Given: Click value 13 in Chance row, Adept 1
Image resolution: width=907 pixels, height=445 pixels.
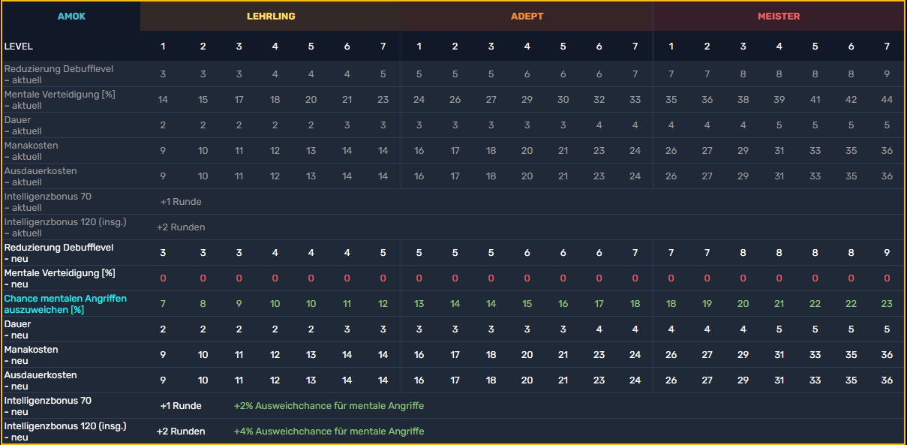Looking at the screenshot, I should (x=419, y=303).
